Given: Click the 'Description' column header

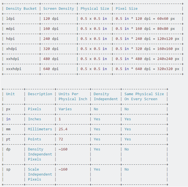Looking at the screenshot, I should [40, 94].
